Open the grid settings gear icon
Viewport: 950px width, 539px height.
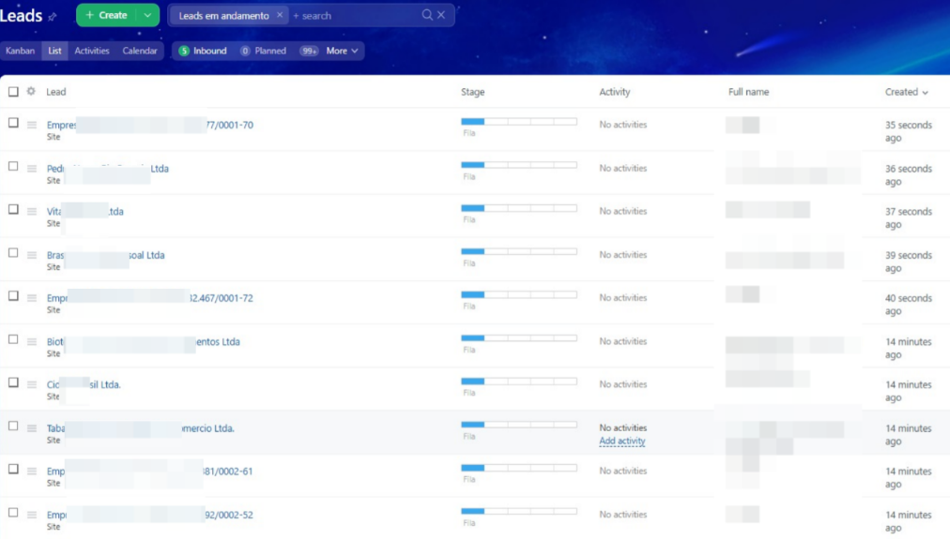[31, 92]
